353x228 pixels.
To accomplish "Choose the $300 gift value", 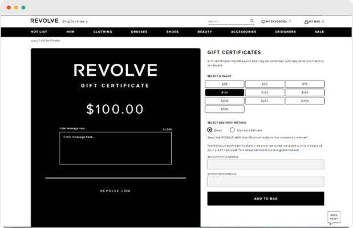I will tap(305, 101).
